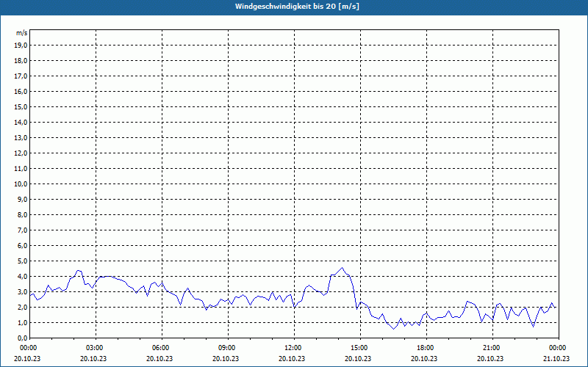This screenshot has height=367, width=588.
Task: Pick the 13,0 y-axis label
Action: point(21,138)
